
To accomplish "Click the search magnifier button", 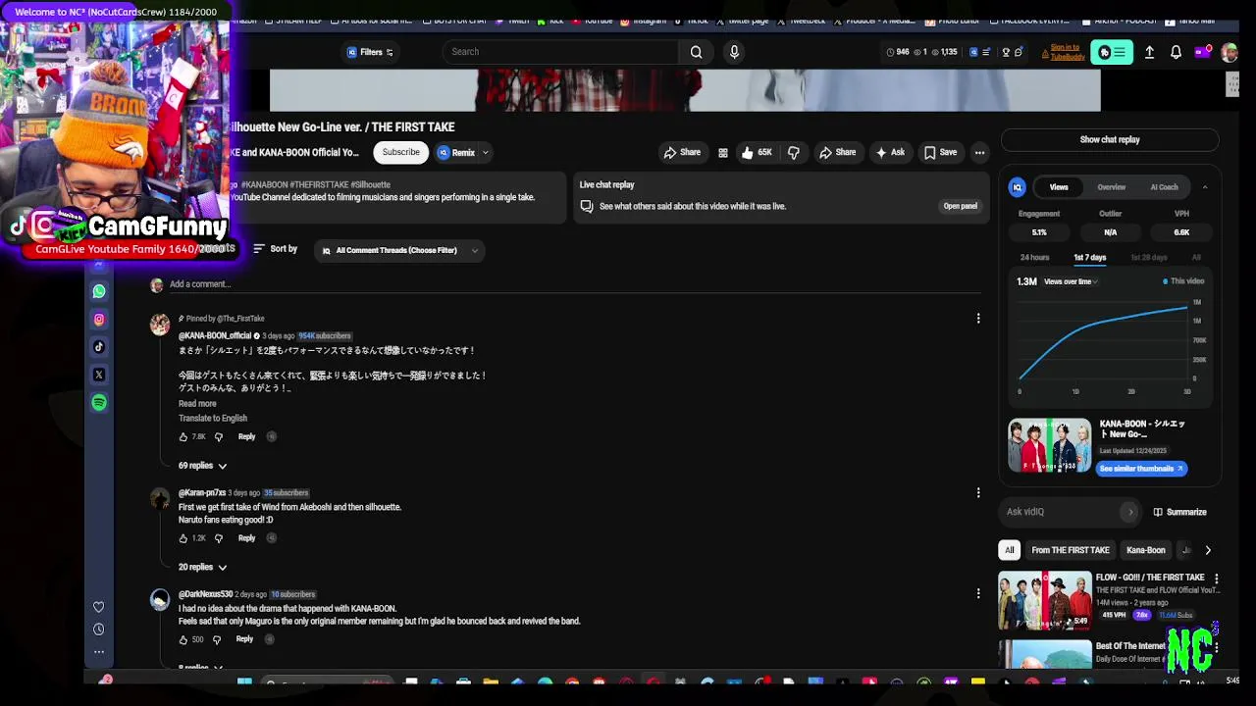I will tap(696, 52).
